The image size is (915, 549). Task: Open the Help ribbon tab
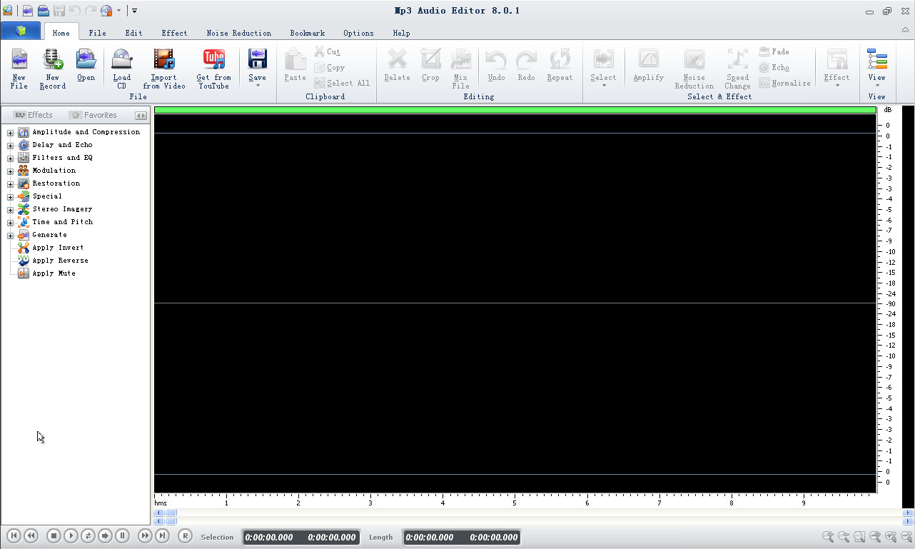[x=401, y=33]
